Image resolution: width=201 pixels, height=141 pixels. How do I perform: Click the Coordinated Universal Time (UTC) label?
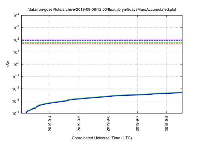pos(102,138)
